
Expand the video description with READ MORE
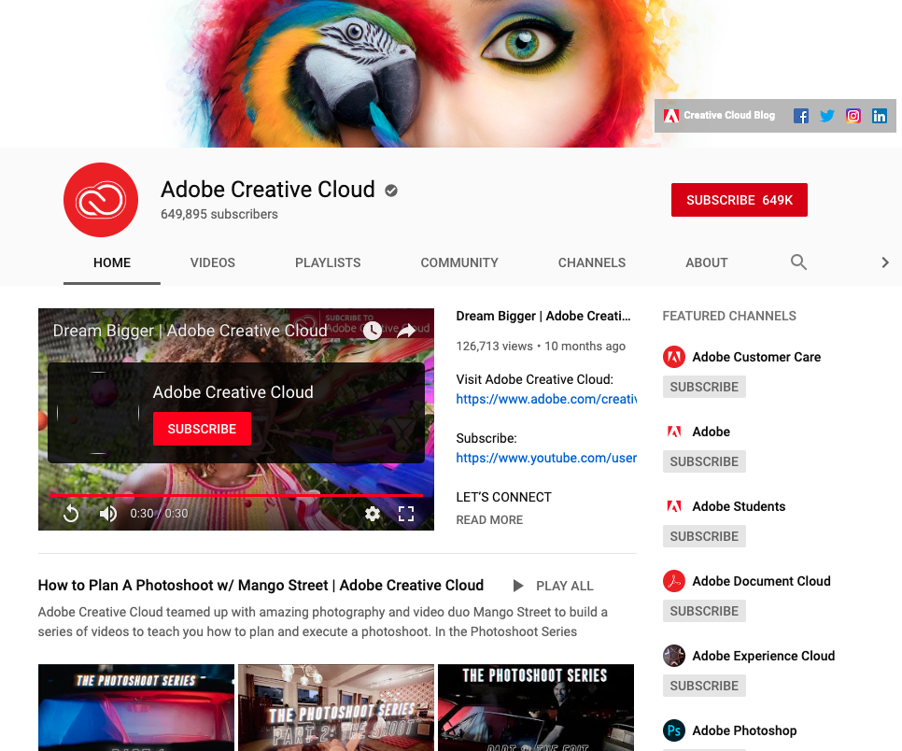pyautogui.click(x=489, y=519)
